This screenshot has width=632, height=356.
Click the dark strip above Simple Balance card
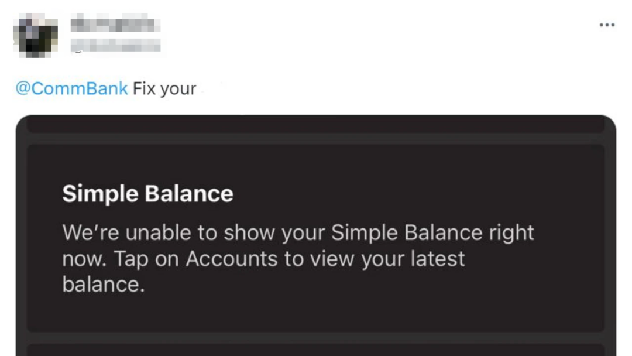click(315, 124)
